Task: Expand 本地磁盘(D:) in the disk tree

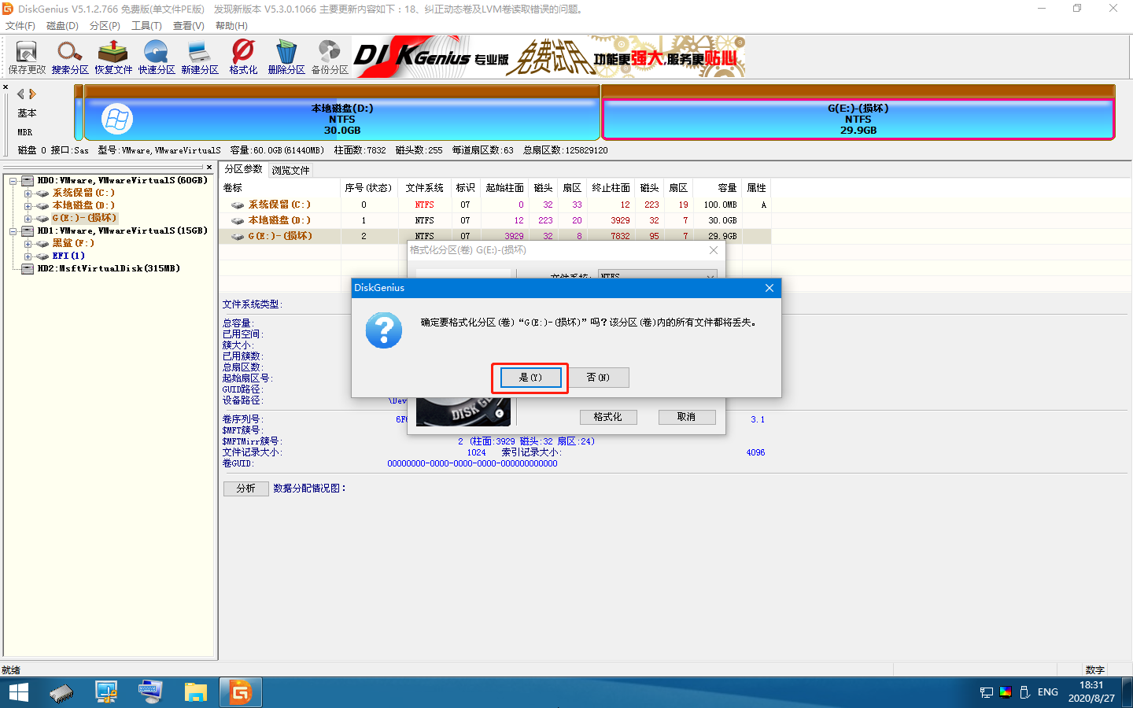Action: tap(28, 206)
